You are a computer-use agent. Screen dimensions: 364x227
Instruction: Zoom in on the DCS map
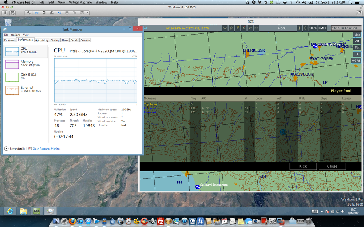[299, 28]
